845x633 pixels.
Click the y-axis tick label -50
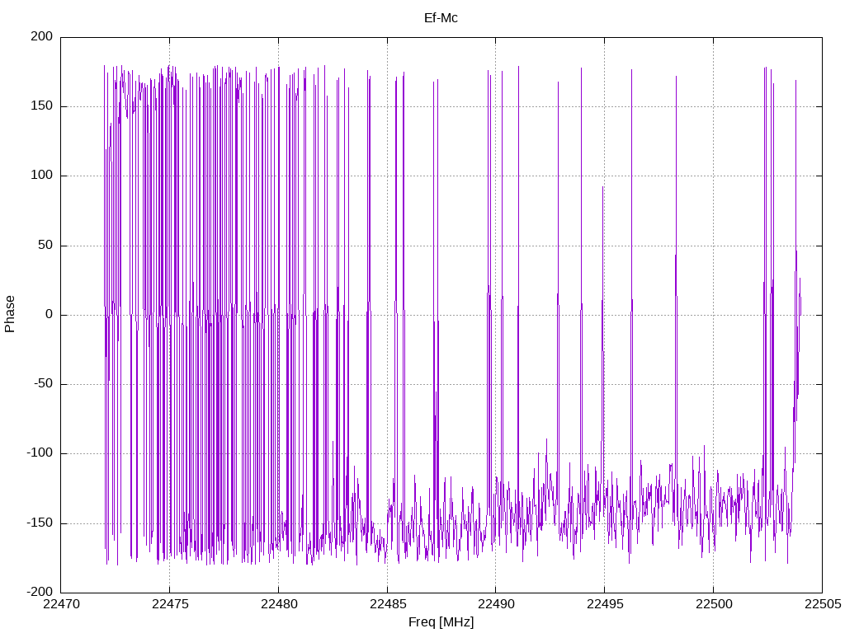point(44,384)
